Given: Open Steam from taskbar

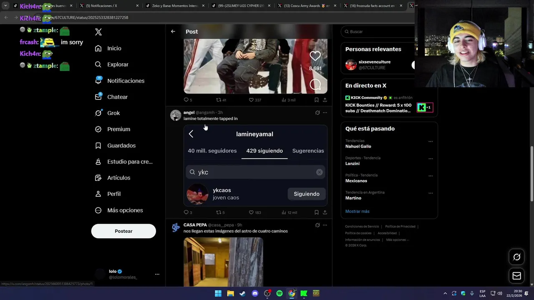Looking at the screenshot, I should click(x=242, y=293).
